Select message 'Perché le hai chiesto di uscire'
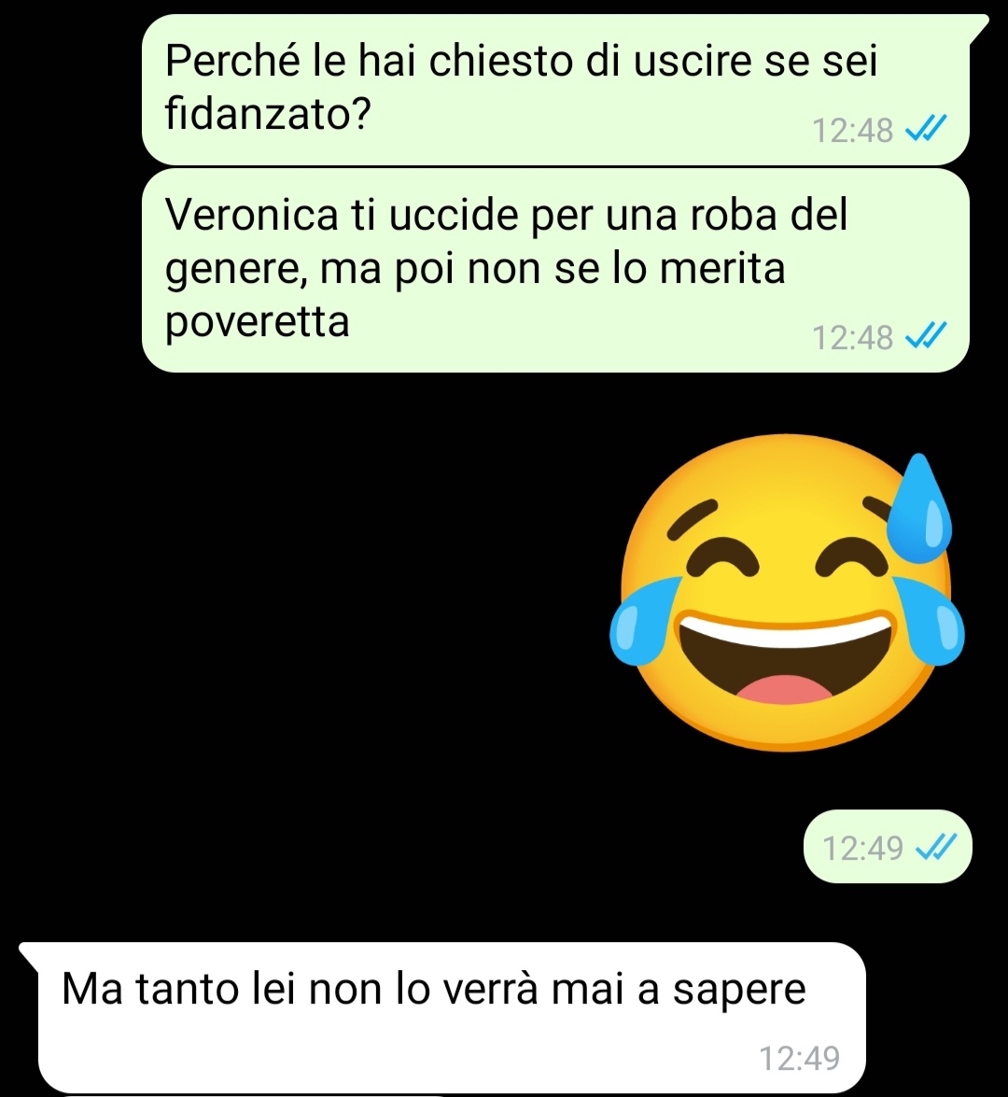The height and width of the screenshot is (1097, 1008). pos(555,89)
